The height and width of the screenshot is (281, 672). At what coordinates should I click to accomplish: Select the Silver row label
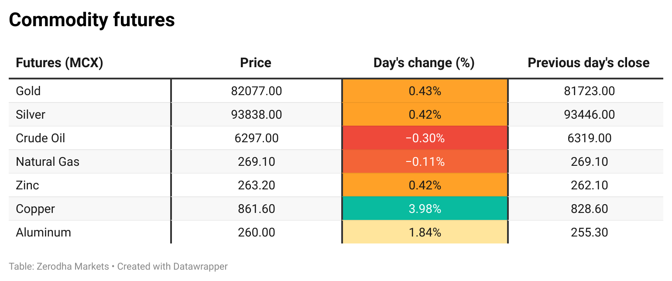tap(31, 114)
